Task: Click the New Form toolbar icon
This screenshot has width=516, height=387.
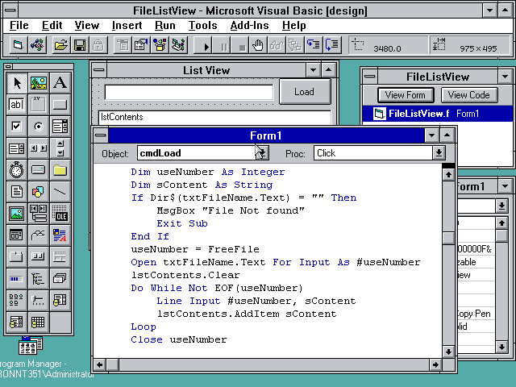Action: 18,45
